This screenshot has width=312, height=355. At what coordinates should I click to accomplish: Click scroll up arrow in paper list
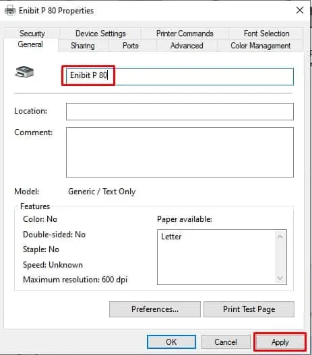(280, 237)
